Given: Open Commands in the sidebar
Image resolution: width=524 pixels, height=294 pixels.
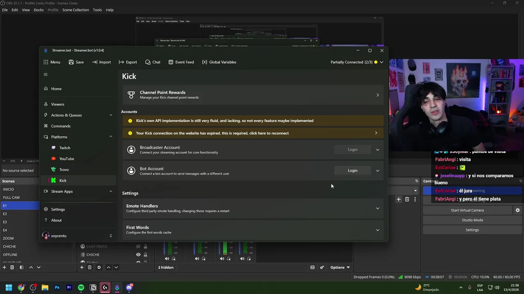Looking at the screenshot, I should (78, 126).
